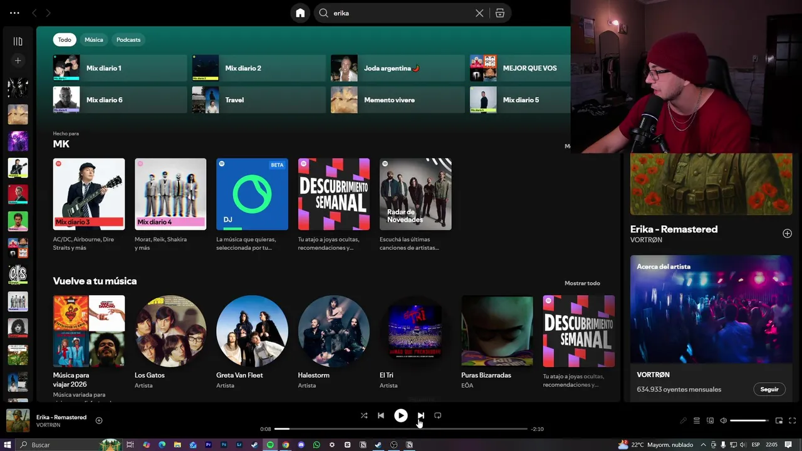Viewport: 802px width, 451px height.
Task: Toggle repeat mode
Action: click(x=438, y=415)
